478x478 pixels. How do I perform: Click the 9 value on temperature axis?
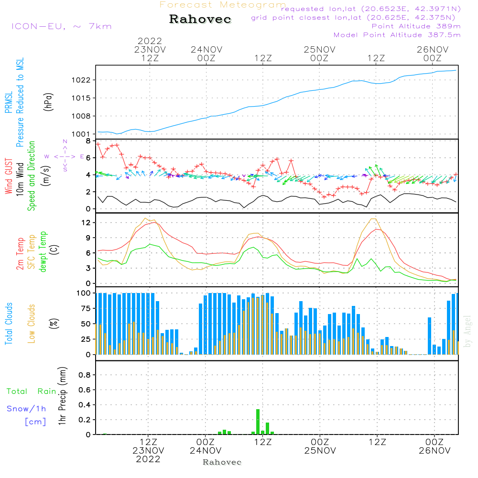(x=88, y=238)
